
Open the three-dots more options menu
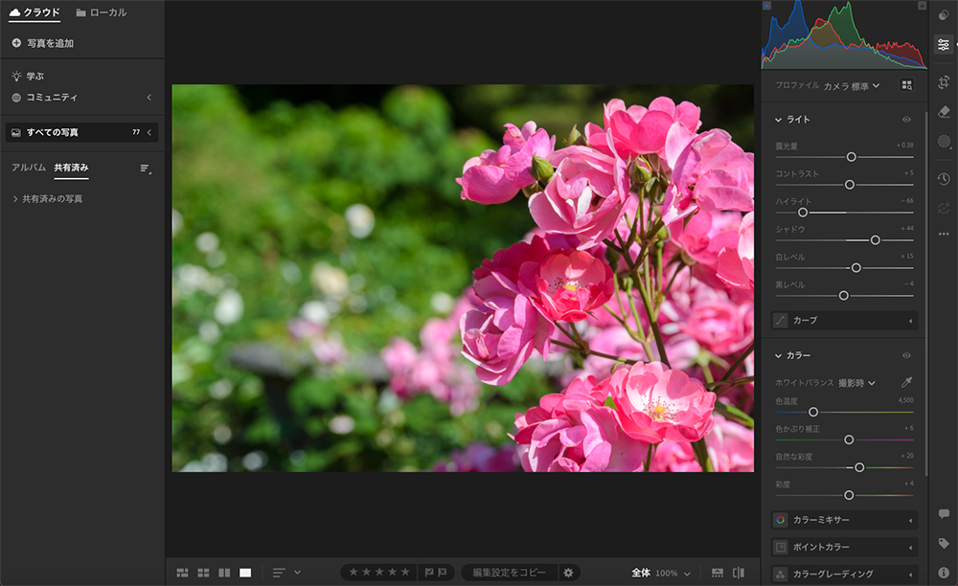point(944,234)
